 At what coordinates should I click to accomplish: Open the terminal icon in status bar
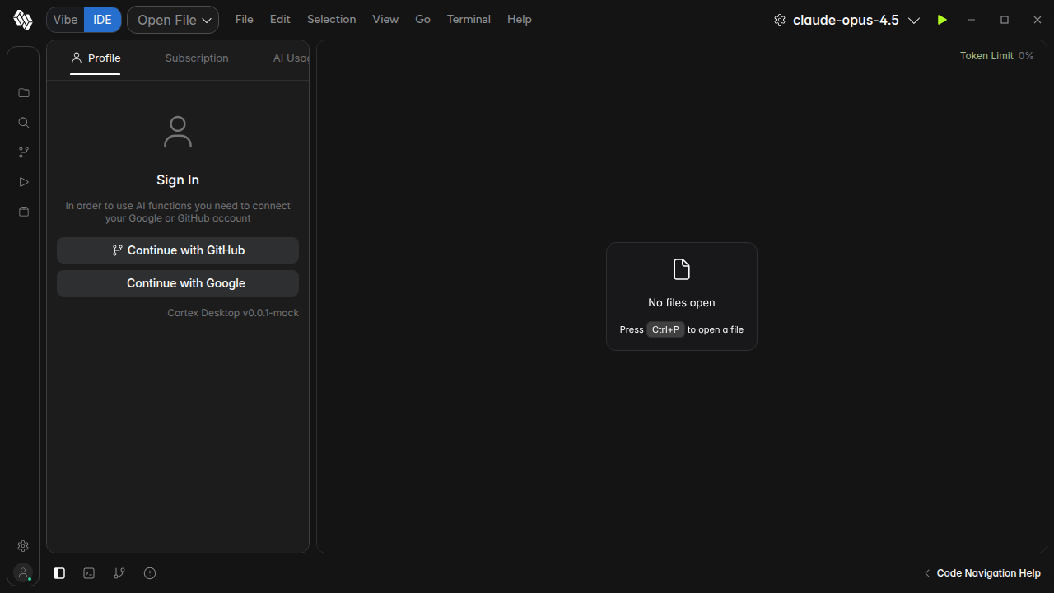click(89, 573)
